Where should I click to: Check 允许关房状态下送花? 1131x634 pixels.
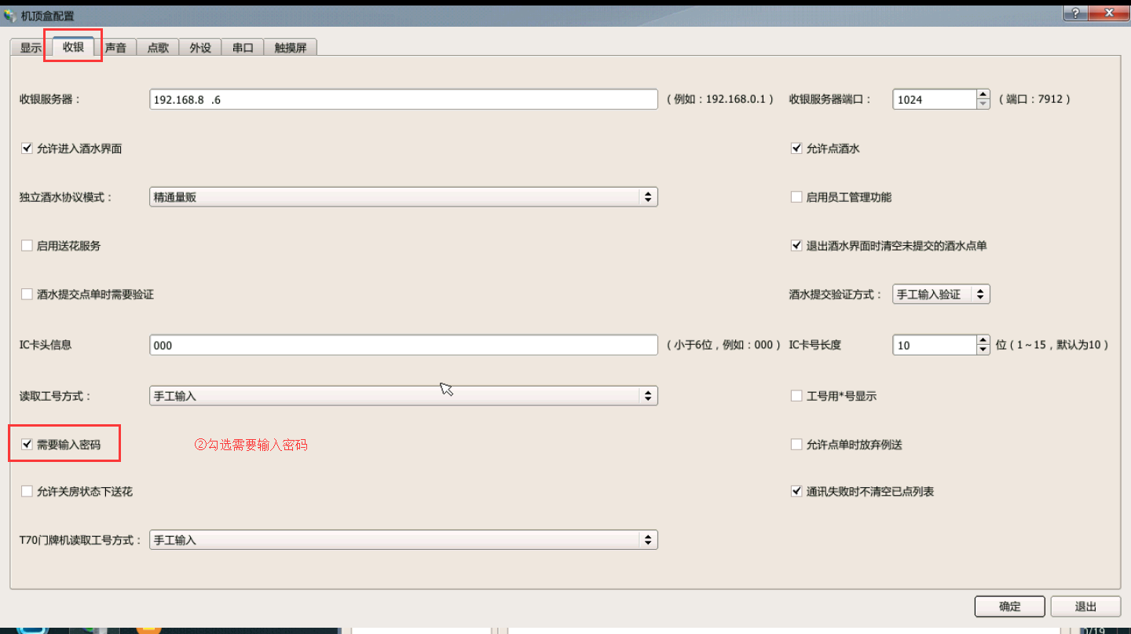pyautogui.click(x=27, y=492)
